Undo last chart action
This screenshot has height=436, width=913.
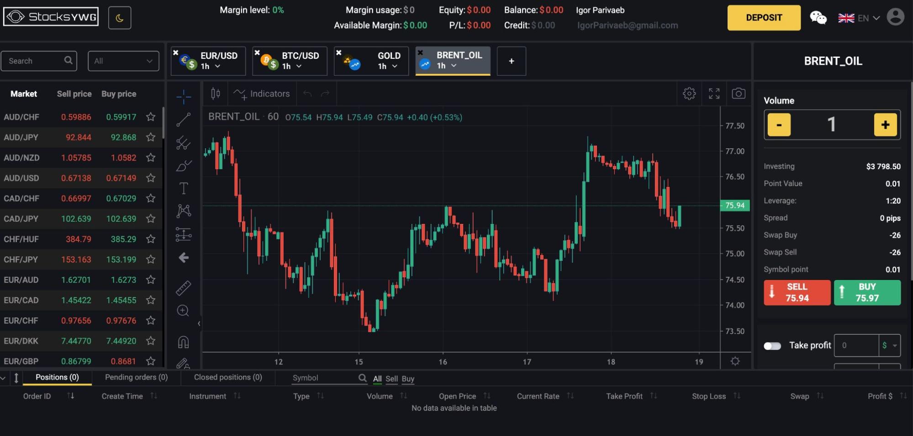[x=307, y=94]
